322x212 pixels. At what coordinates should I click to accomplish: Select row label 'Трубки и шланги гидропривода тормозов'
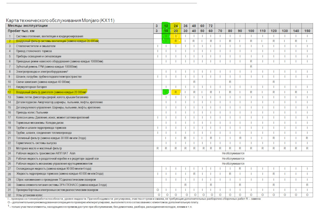[x=41, y=128]
